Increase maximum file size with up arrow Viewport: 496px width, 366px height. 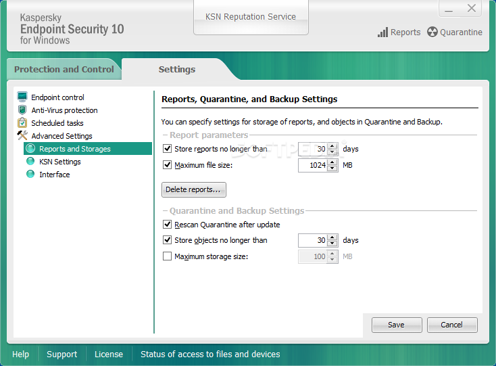(332, 162)
